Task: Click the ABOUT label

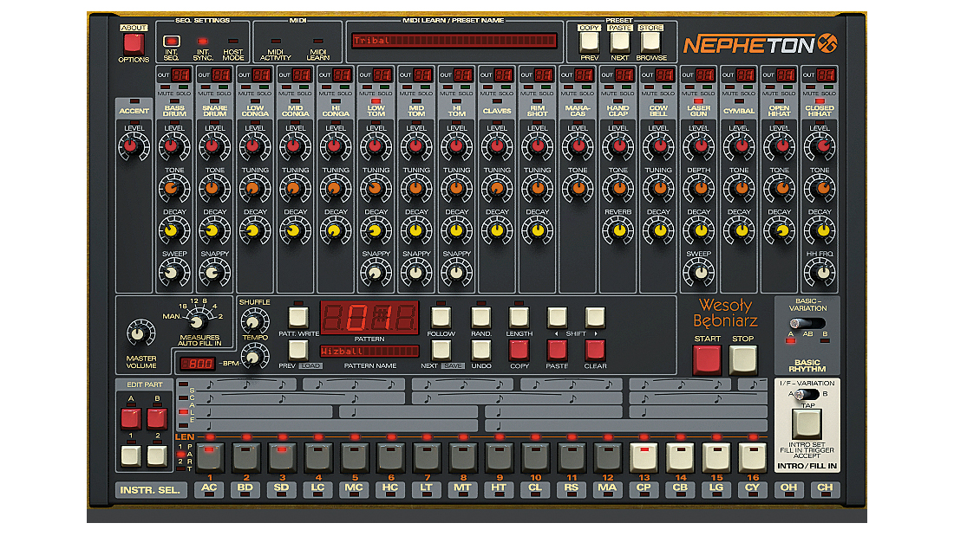Action: tap(134, 28)
